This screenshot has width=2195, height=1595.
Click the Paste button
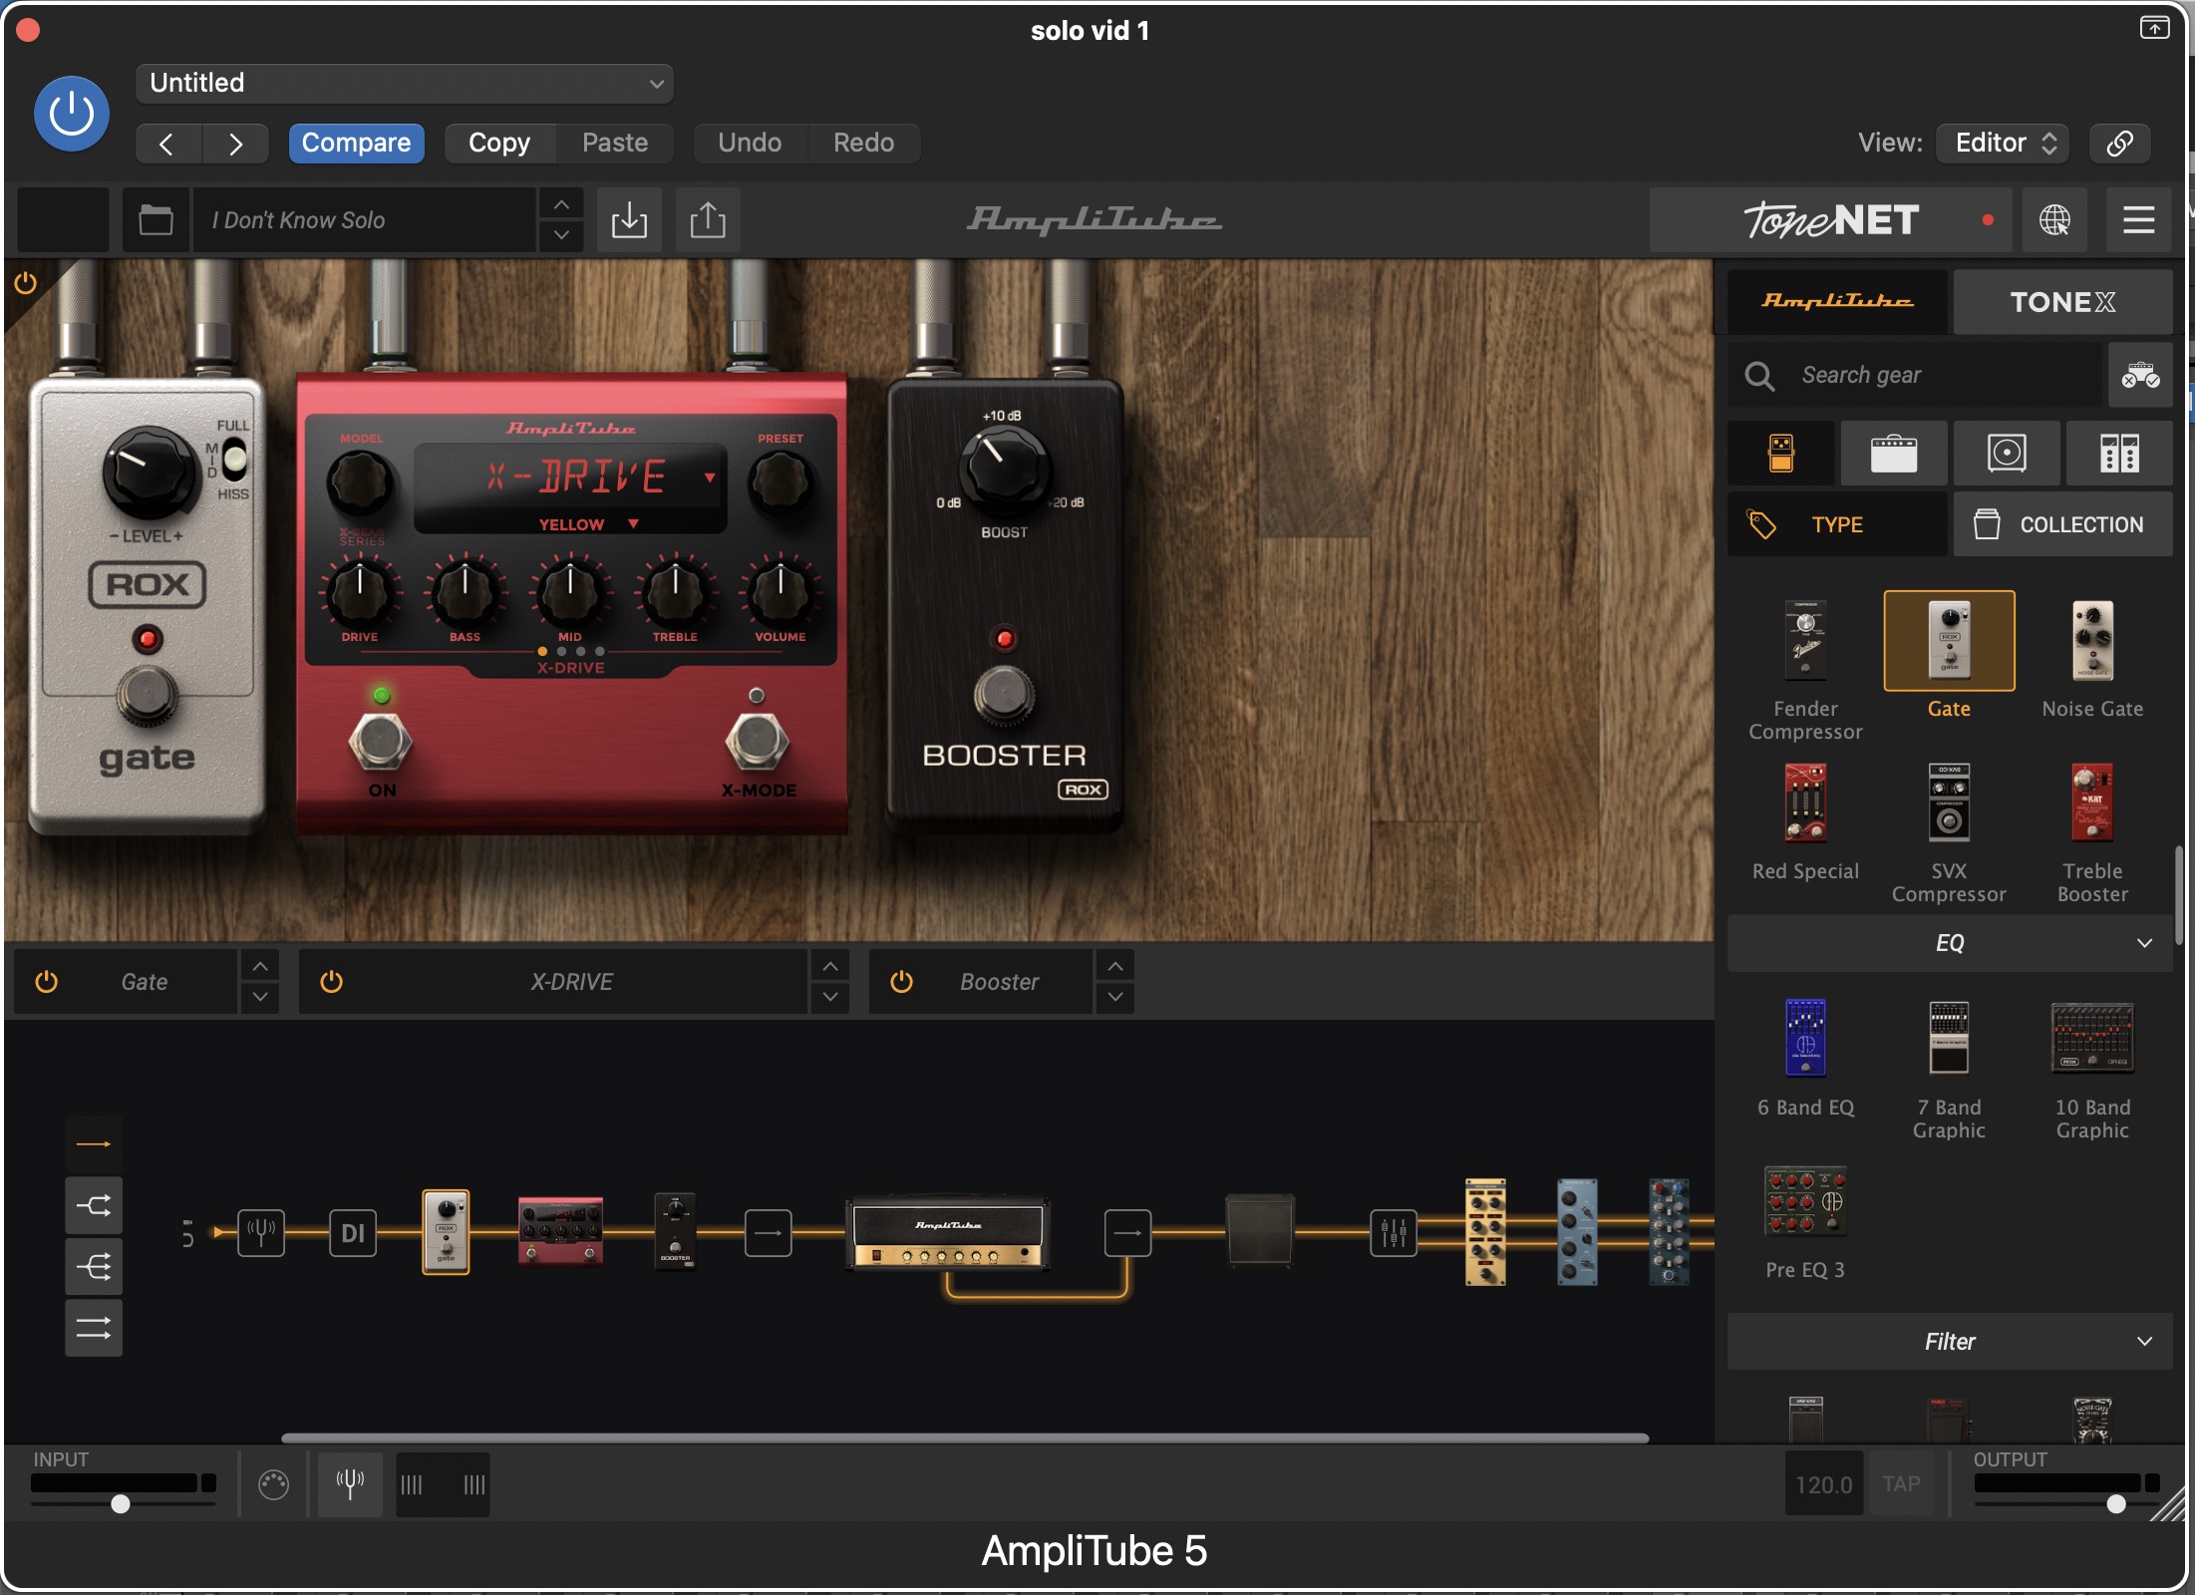pyautogui.click(x=615, y=143)
